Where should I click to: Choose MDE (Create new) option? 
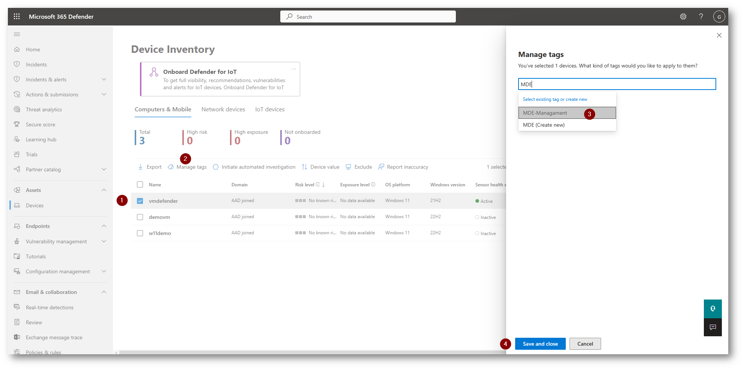(x=567, y=125)
